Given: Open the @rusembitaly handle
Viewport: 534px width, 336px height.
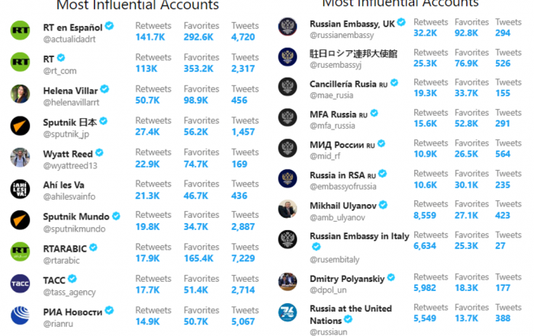Looking at the screenshot, I should (x=334, y=260).
